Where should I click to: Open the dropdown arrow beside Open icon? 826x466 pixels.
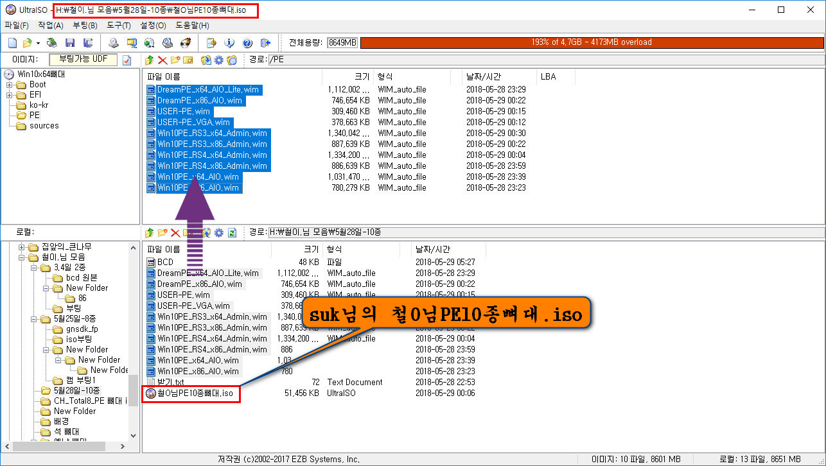coord(38,43)
